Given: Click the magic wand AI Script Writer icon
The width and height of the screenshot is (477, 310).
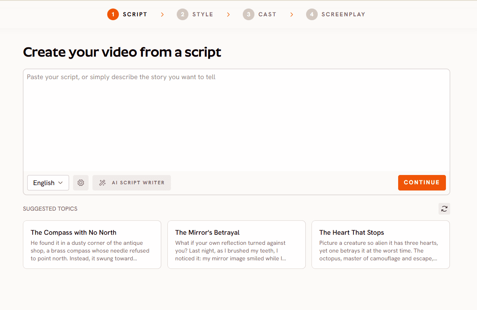Looking at the screenshot, I should point(103,183).
